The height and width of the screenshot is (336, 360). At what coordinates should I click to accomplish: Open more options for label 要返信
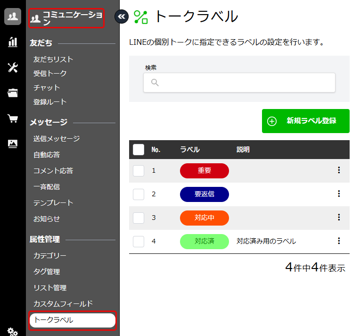(339, 193)
